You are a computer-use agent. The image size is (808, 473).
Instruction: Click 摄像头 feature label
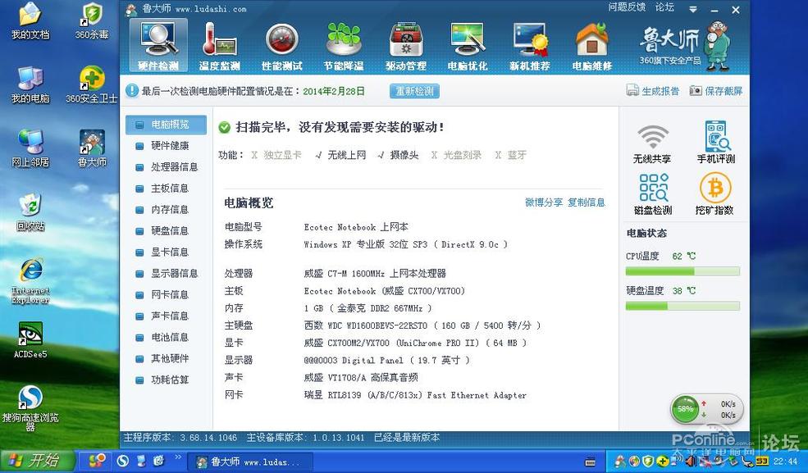(x=404, y=155)
